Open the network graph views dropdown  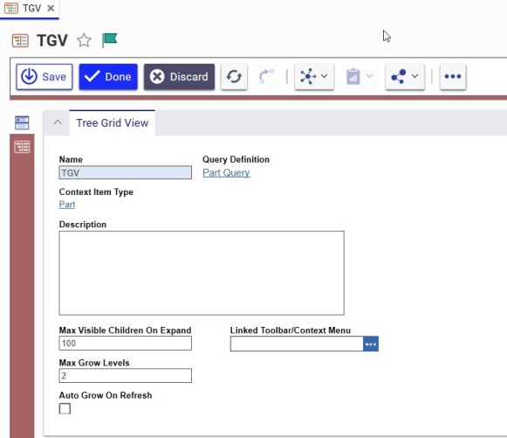pyautogui.click(x=314, y=77)
